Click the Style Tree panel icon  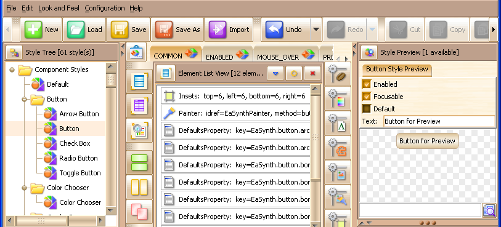(14, 53)
